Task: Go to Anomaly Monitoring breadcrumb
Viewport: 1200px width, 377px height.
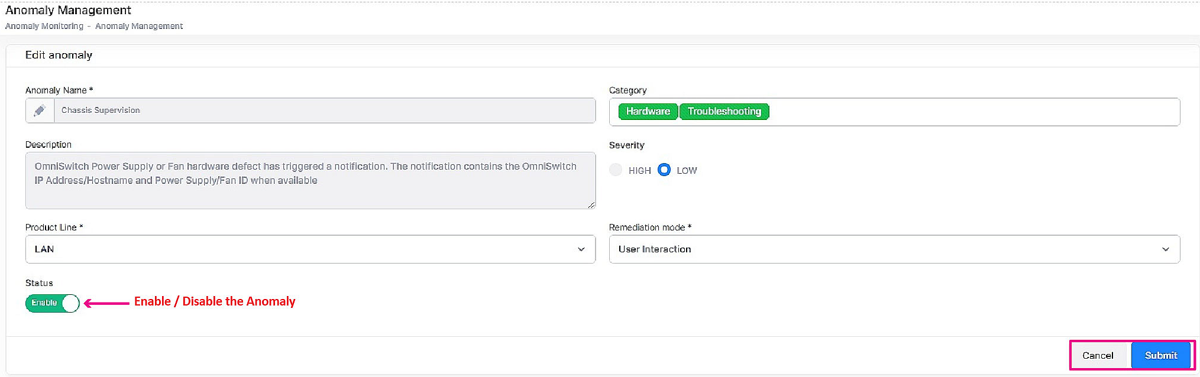Action: click(x=44, y=26)
